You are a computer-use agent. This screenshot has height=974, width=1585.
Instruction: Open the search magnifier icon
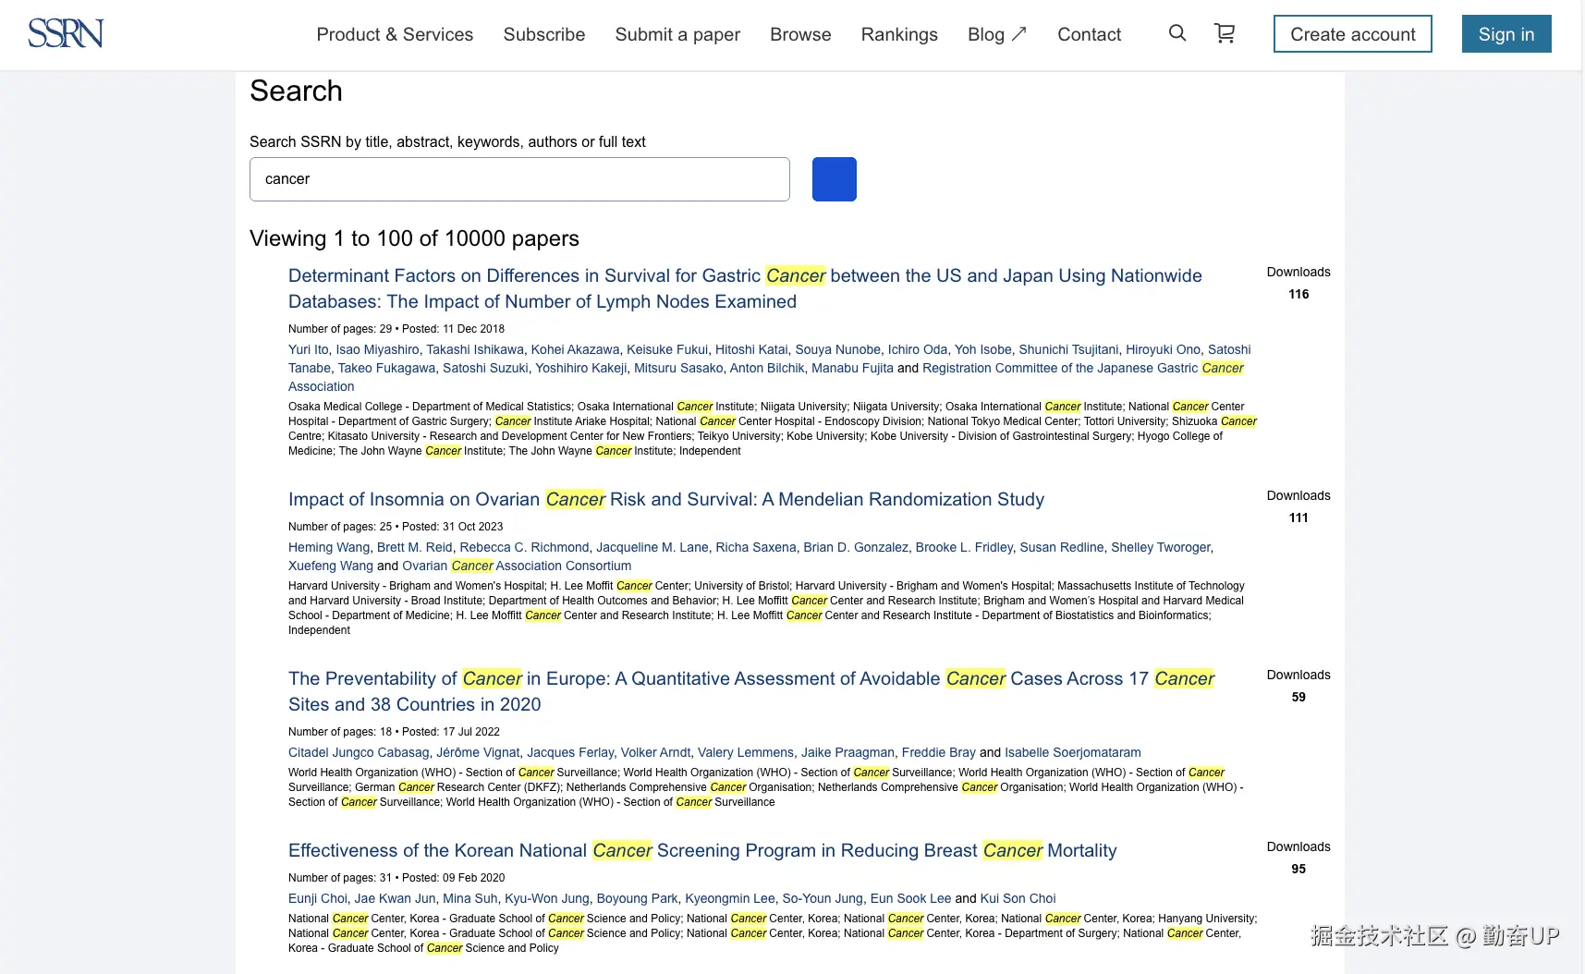click(1177, 32)
